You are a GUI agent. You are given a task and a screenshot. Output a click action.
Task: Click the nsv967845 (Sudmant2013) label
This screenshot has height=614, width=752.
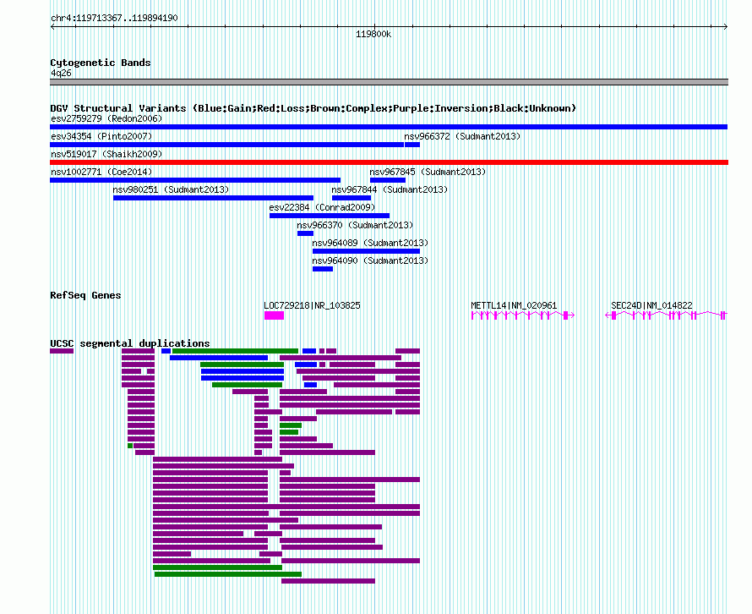(x=428, y=172)
